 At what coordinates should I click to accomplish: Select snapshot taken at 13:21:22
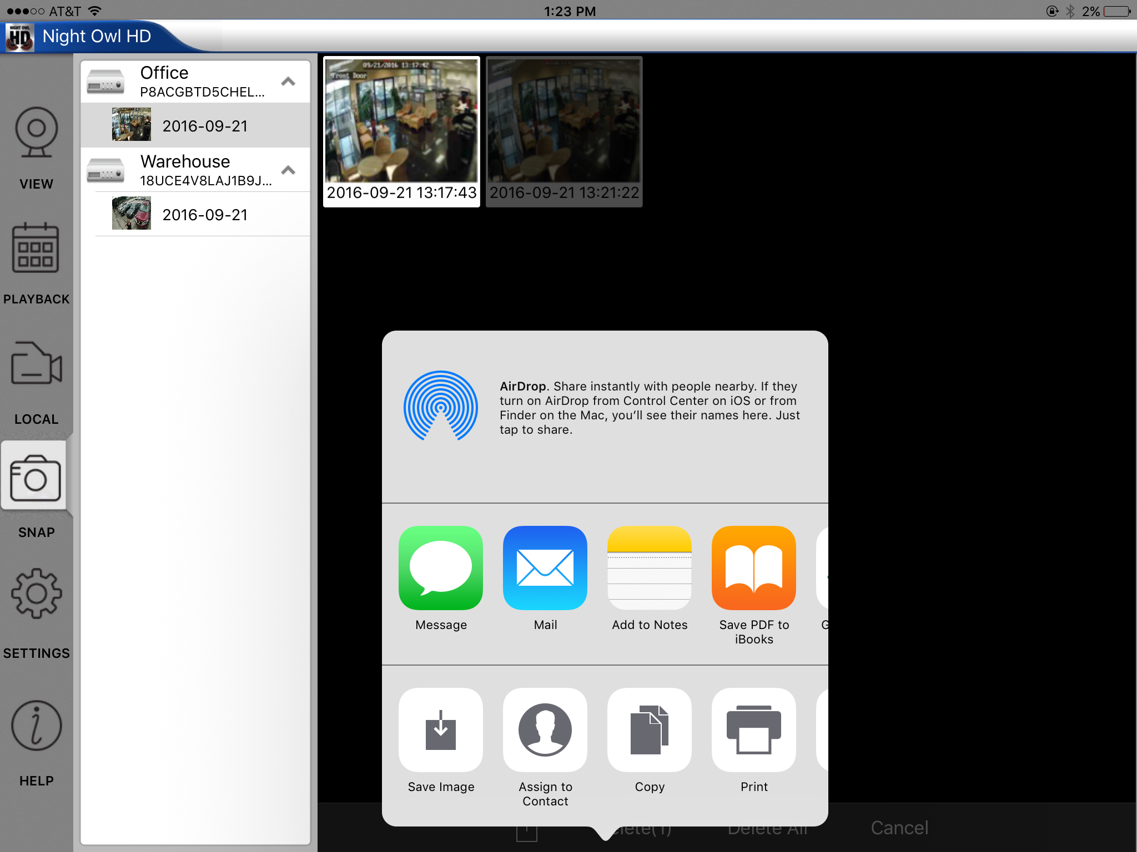pos(564,132)
